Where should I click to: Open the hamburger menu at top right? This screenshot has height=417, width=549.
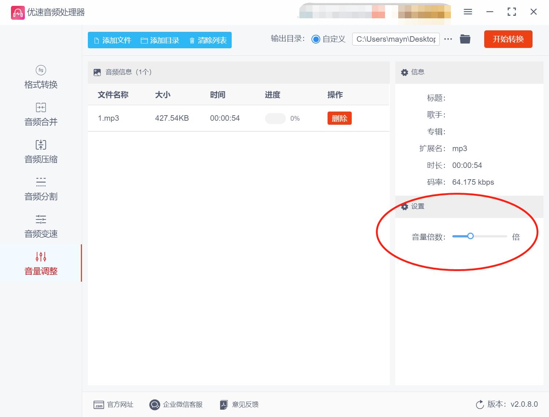(467, 12)
